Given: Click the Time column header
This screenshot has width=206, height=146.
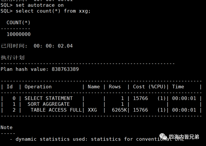Looking at the screenshot, I should point(178,87).
